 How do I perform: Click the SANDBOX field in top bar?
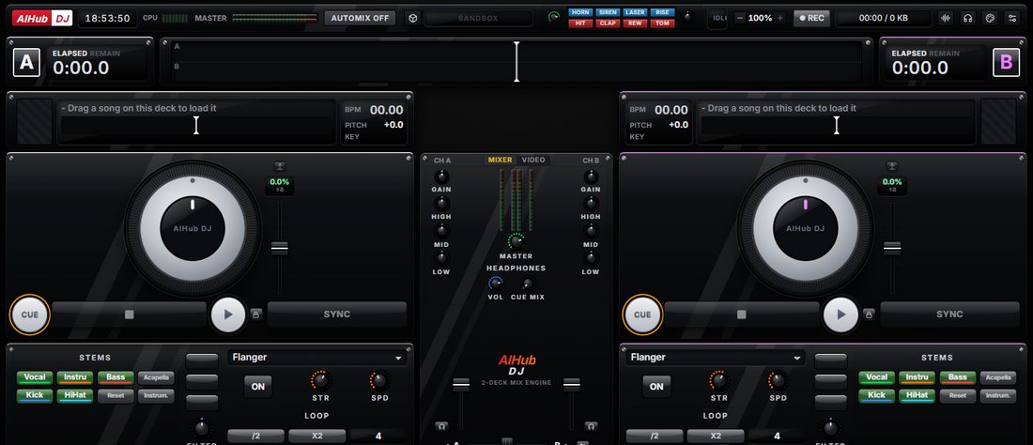coord(478,19)
